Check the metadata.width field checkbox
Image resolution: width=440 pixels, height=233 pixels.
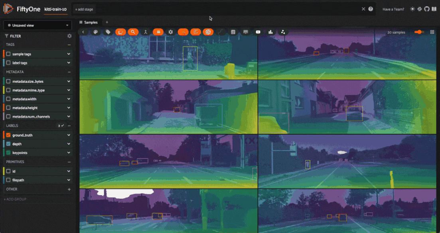click(x=8, y=99)
